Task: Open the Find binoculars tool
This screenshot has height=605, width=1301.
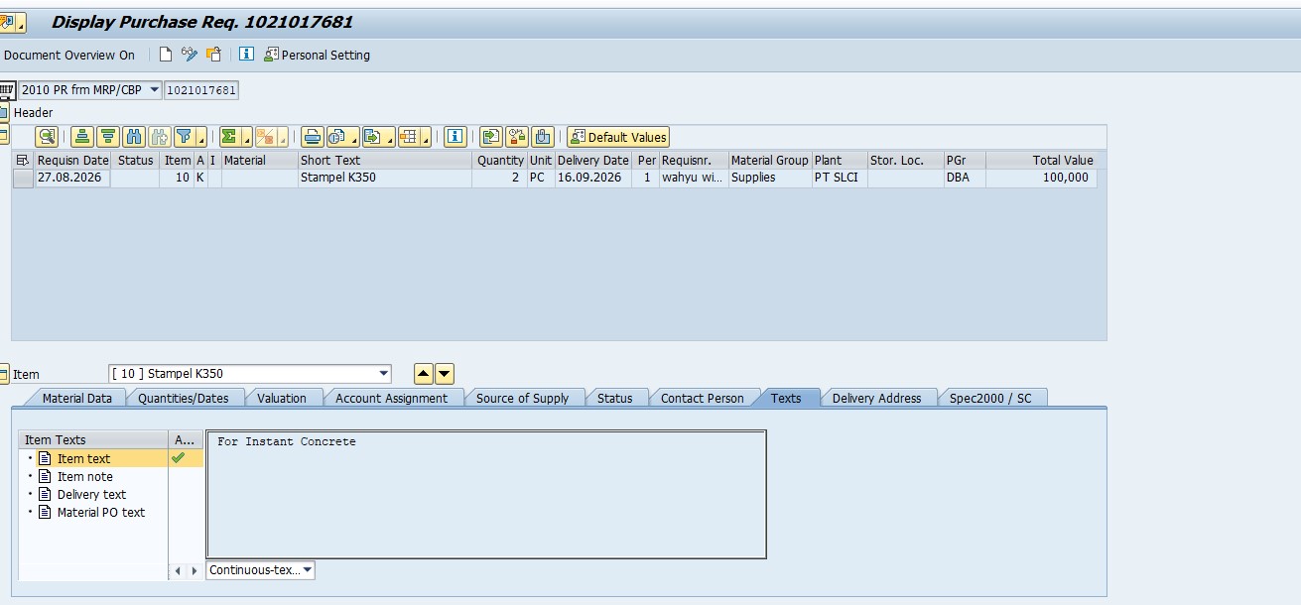Action: click(x=135, y=137)
